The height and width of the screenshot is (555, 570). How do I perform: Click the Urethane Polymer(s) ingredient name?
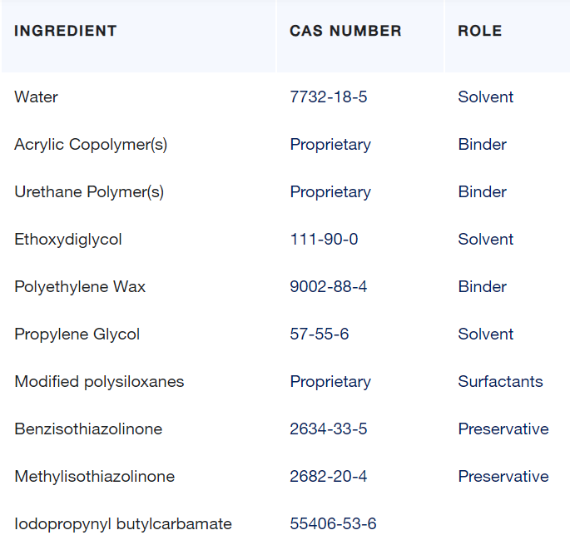tap(89, 192)
